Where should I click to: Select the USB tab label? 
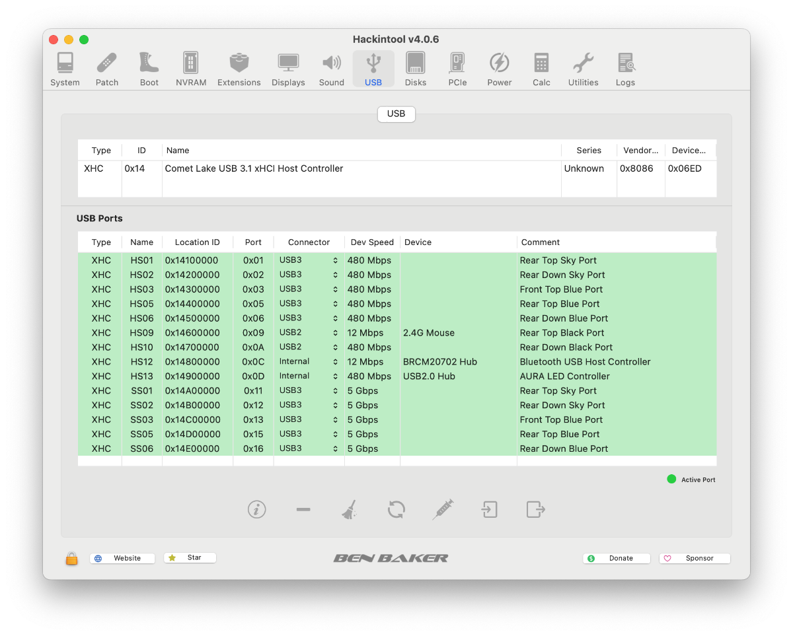(396, 114)
